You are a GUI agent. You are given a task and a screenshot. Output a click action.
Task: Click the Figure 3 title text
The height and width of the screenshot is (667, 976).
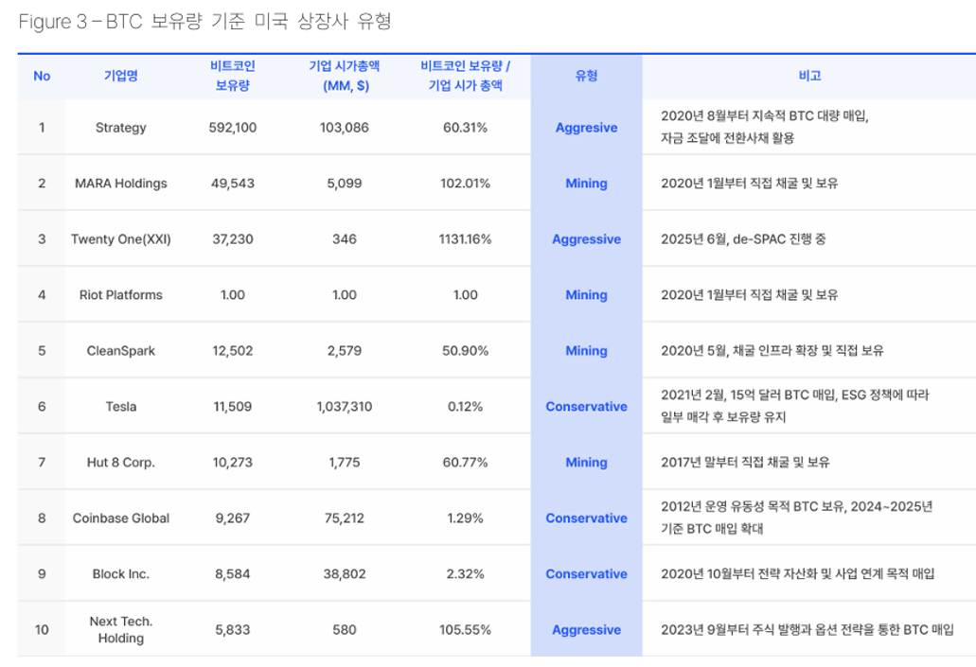(x=204, y=23)
